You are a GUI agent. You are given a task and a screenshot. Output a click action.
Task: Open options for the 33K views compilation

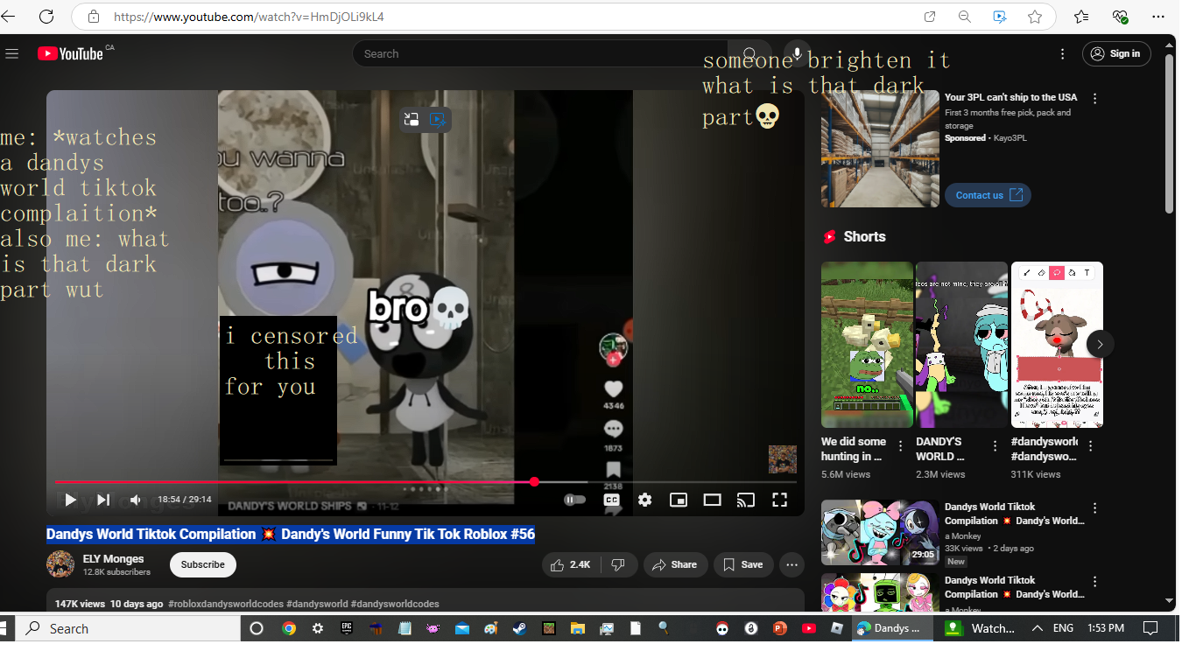(x=1094, y=507)
